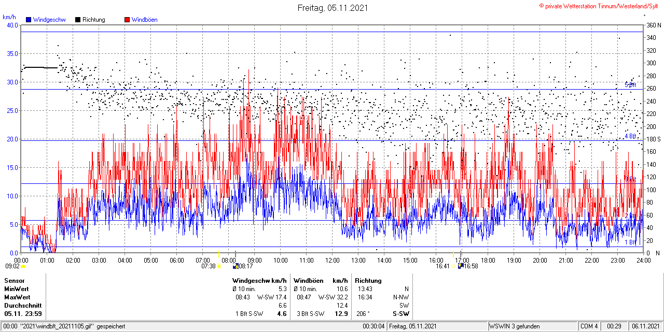Click the Durchschnitt row label
Screen dimensions: 664x332
coord(22,306)
